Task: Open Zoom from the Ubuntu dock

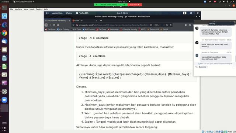Action: (4, 100)
